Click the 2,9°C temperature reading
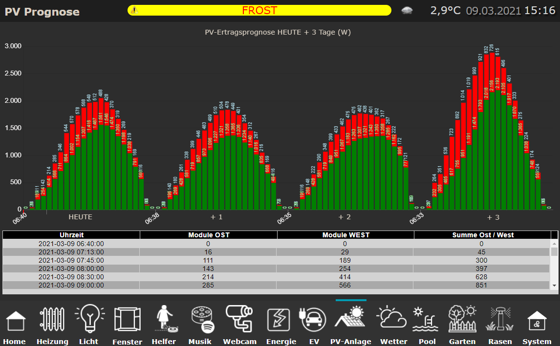This screenshot has width=560, height=346. [x=445, y=10]
